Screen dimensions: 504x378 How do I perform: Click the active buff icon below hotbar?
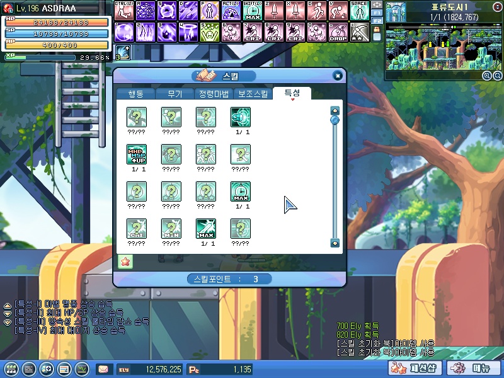[x=123, y=52]
